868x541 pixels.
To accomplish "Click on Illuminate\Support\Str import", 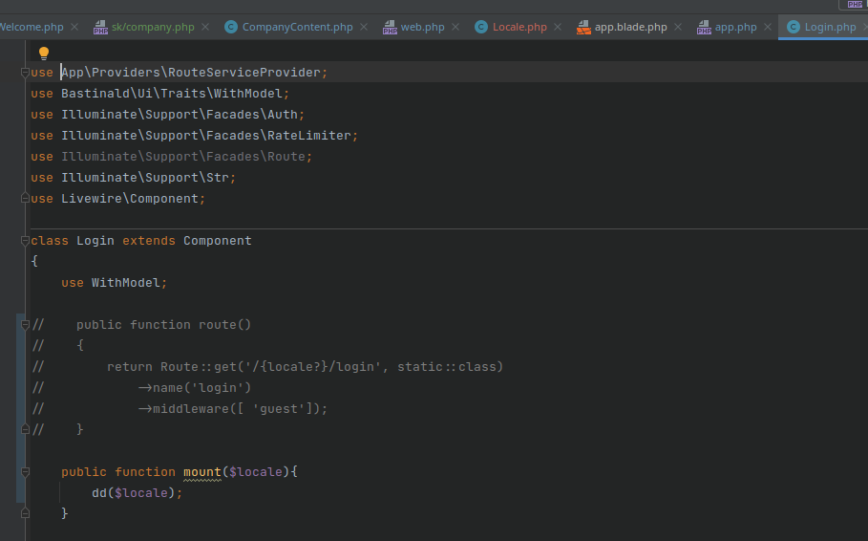I will point(145,178).
